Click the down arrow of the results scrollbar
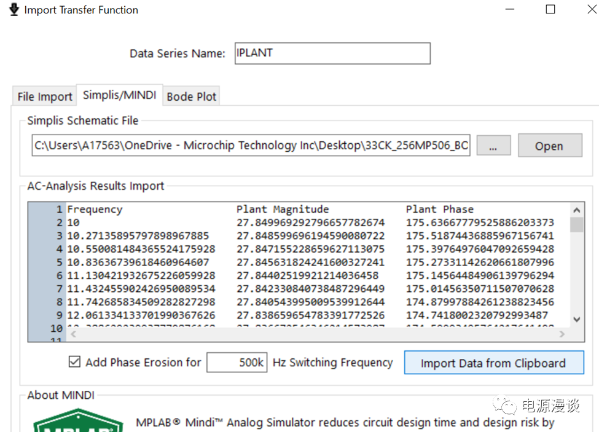The width and height of the screenshot is (599, 432). (x=577, y=319)
